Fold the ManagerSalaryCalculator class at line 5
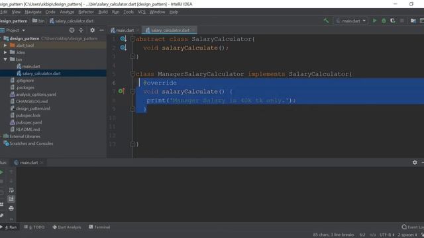This screenshot has width=424, height=238. coord(132,73)
